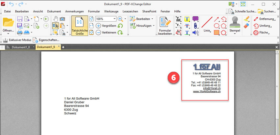Click the info@1forall.ch link

(212, 88)
